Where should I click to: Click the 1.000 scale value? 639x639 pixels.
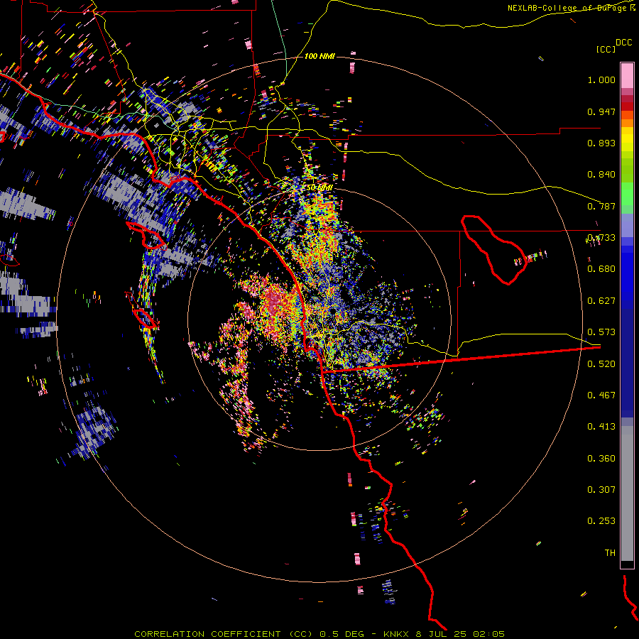tap(601, 80)
